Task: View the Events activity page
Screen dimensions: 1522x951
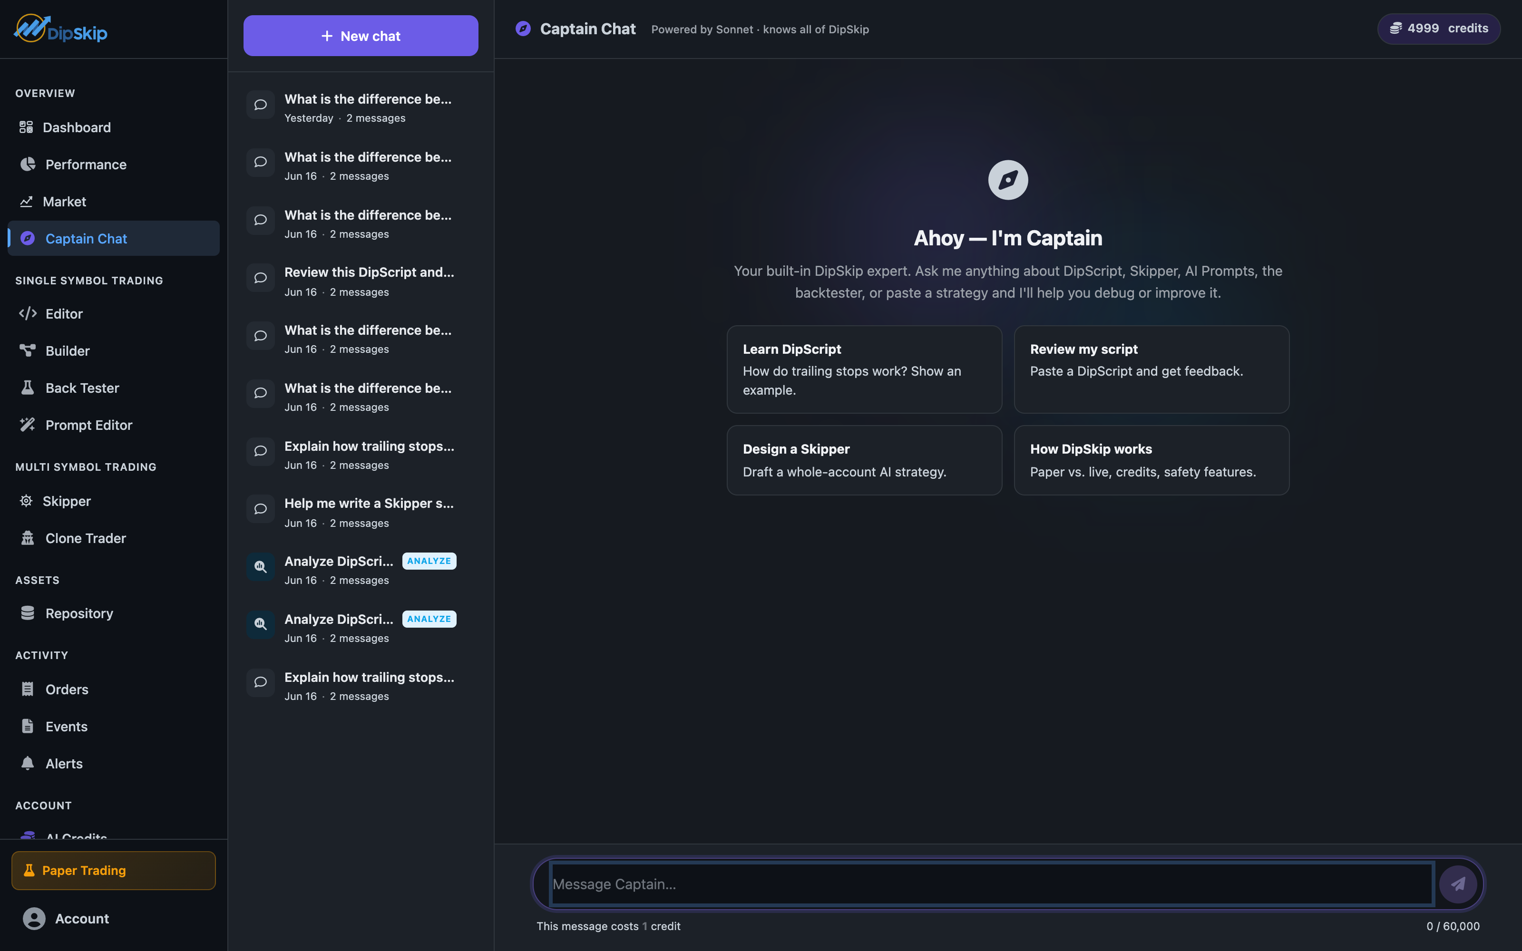Action: 113,727
